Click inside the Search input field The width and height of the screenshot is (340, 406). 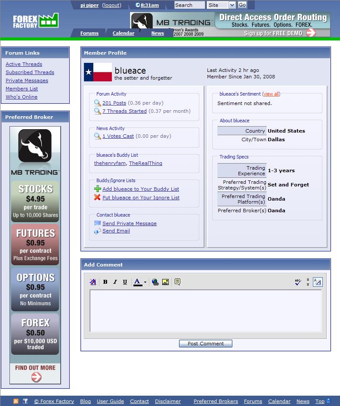[x=189, y=5]
